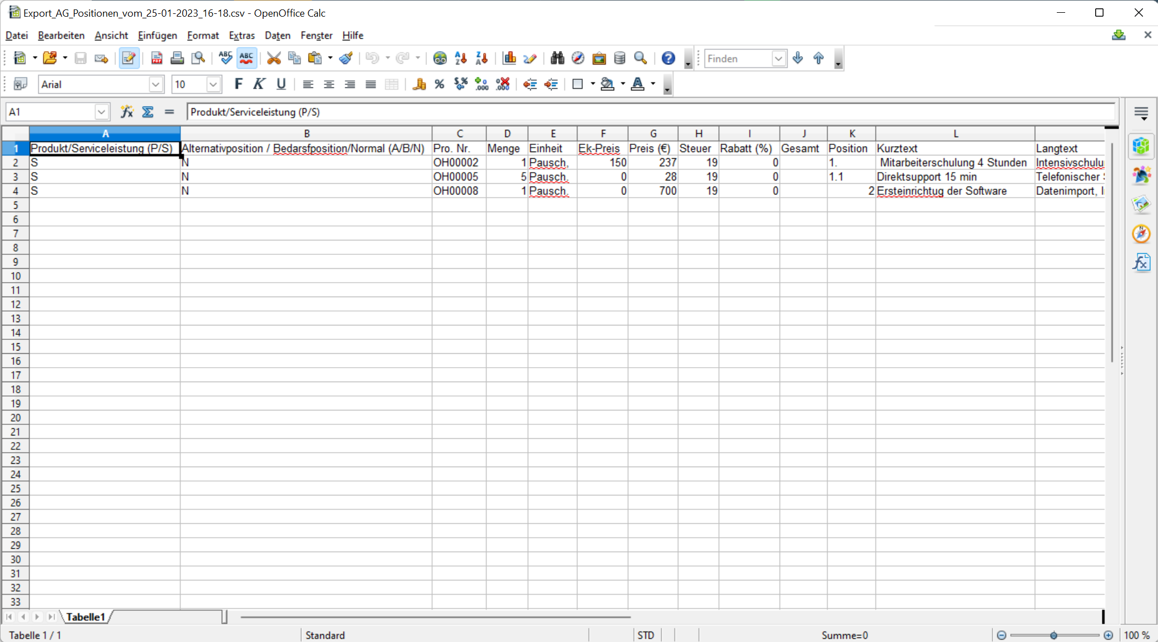Viewport: 1158px width, 642px height.
Task: Click the zoom slider handle
Action: tap(1053, 635)
